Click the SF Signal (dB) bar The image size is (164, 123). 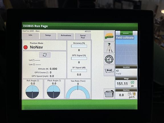[79, 71]
